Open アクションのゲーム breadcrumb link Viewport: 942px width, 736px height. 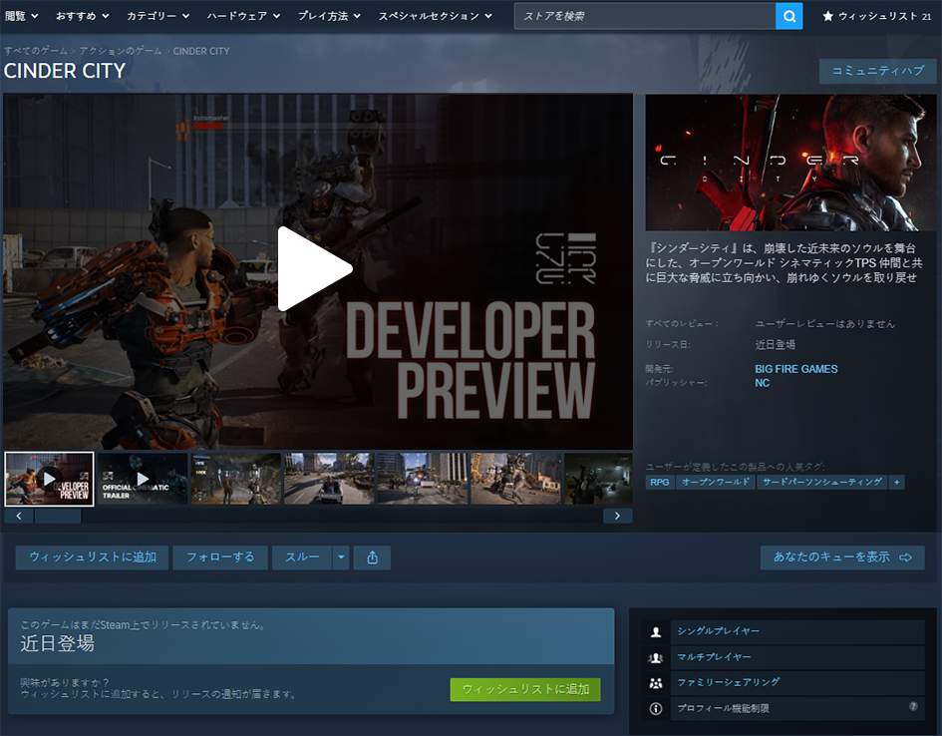click(x=121, y=51)
